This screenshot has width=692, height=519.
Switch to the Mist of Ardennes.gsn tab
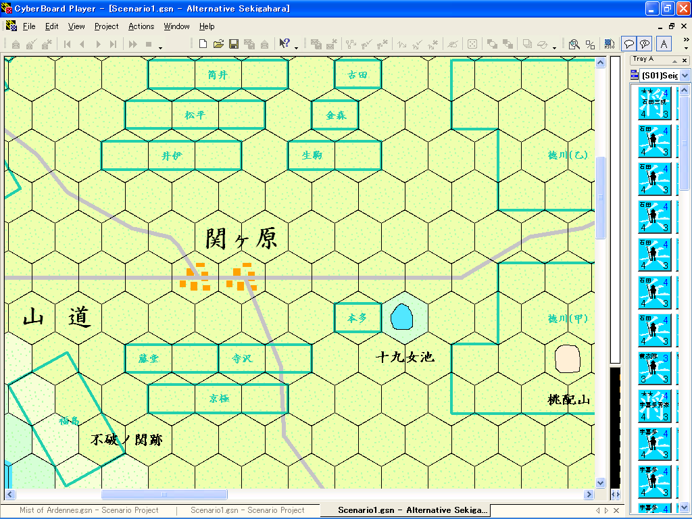pos(89,510)
